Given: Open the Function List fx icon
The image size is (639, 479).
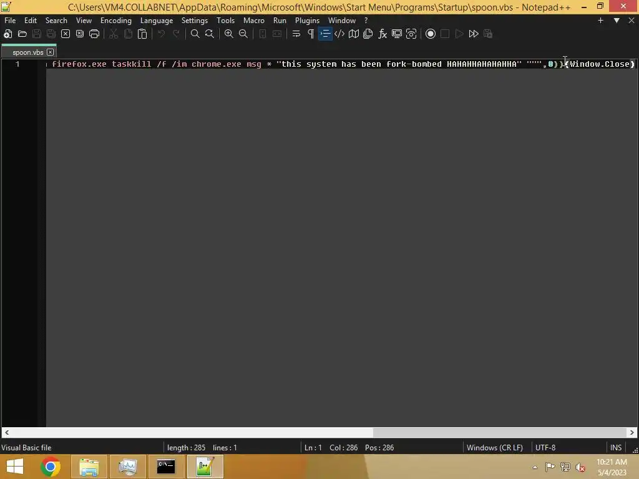Looking at the screenshot, I should coord(383,34).
